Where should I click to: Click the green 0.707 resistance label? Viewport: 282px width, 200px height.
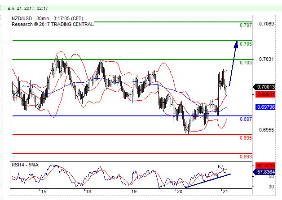pos(246,25)
